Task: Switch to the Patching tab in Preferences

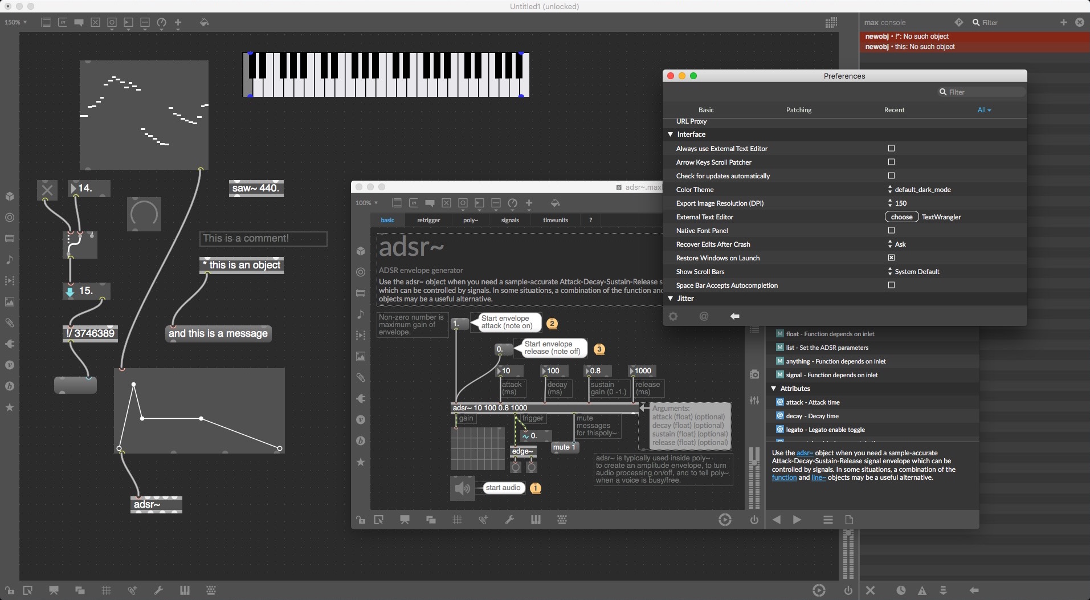Action: [798, 109]
